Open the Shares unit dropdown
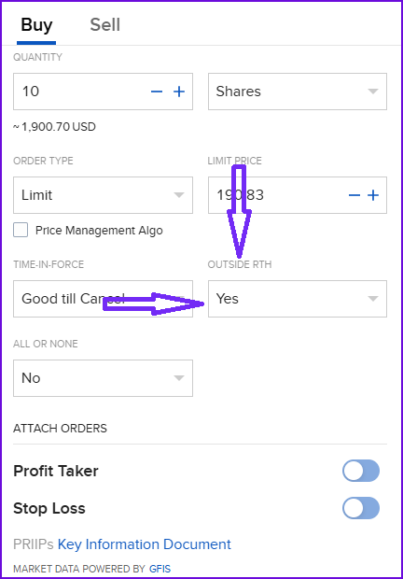The height and width of the screenshot is (579, 403). (298, 92)
